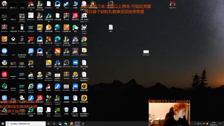This screenshot has height=126, width=224.
Task: Switch to YY on the taskbar
Action: point(83,123)
